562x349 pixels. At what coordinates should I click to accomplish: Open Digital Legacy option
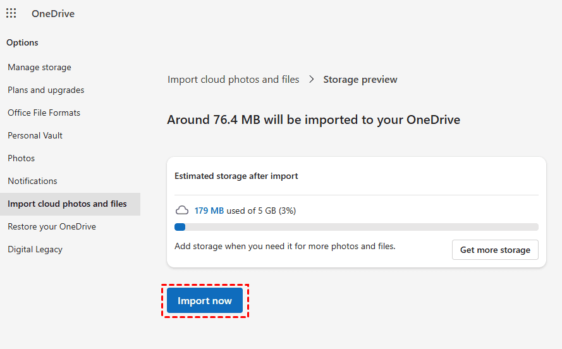click(35, 249)
